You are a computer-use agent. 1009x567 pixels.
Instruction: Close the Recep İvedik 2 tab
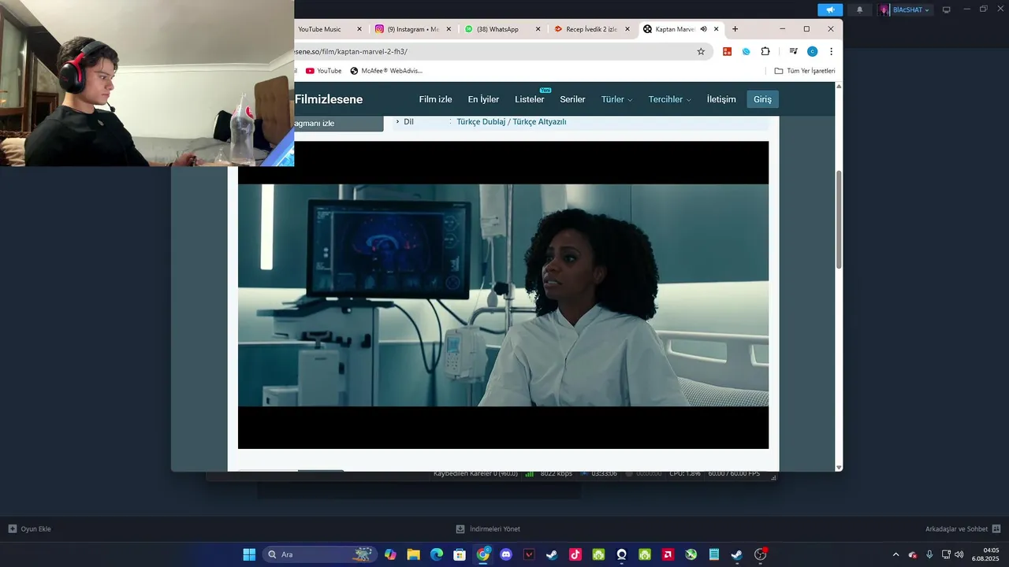627,29
